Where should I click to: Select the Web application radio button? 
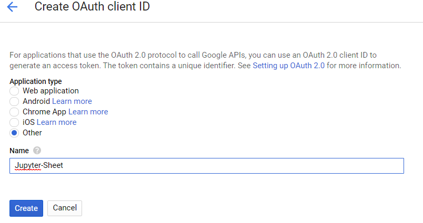[x=14, y=91]
